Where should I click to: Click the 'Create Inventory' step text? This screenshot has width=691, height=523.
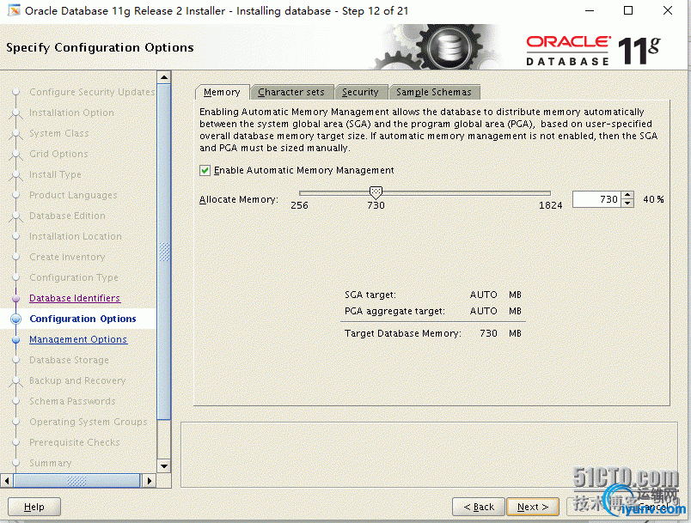[67, 257]
